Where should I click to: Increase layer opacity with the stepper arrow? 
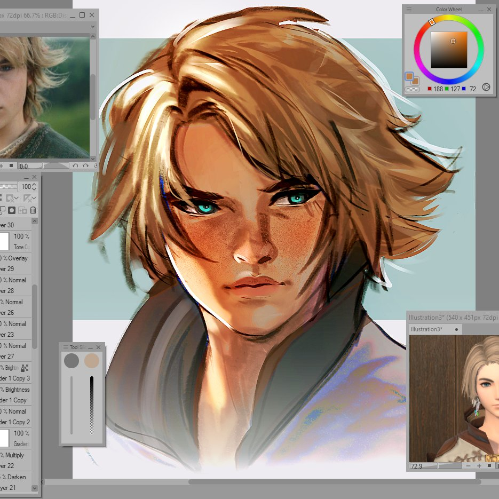pyautogui.click(x=35, y=185)
